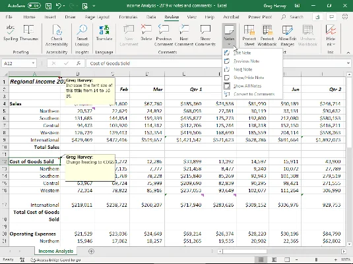
Task: Open the Thesaurus tool
Action: (29, 33)
